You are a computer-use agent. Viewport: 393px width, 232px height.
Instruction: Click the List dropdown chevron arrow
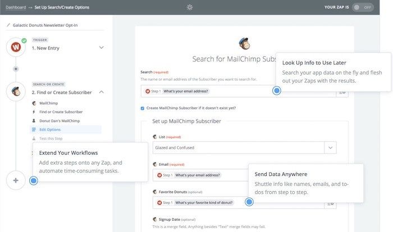pyautogui.click(x=330, y=147)
